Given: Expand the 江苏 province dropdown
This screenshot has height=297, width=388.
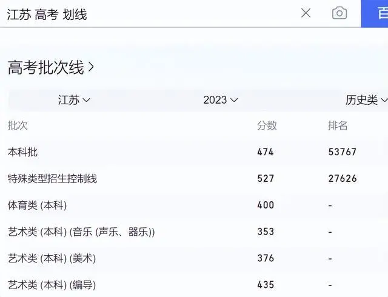Looking at the screenshot, I should [x=74, y=100].
